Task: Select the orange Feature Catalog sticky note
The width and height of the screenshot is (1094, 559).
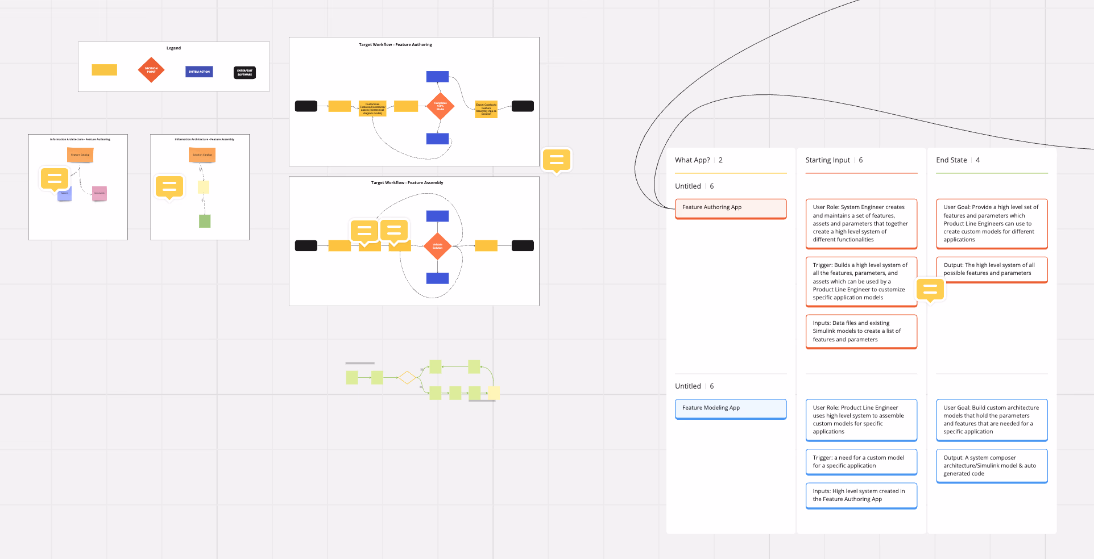Action: pyautogui.click(x=80, y=155)
